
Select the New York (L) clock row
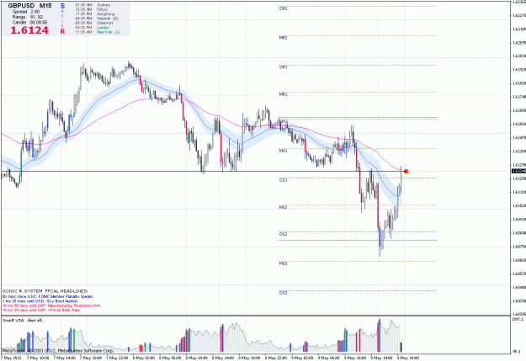[x=98, y=32]
